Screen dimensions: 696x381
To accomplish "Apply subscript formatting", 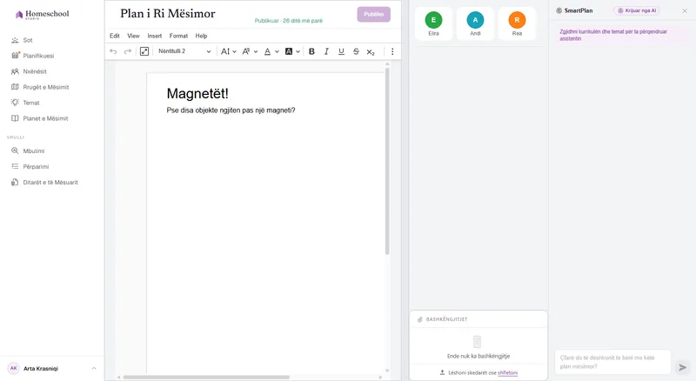I will click(371, 52).
